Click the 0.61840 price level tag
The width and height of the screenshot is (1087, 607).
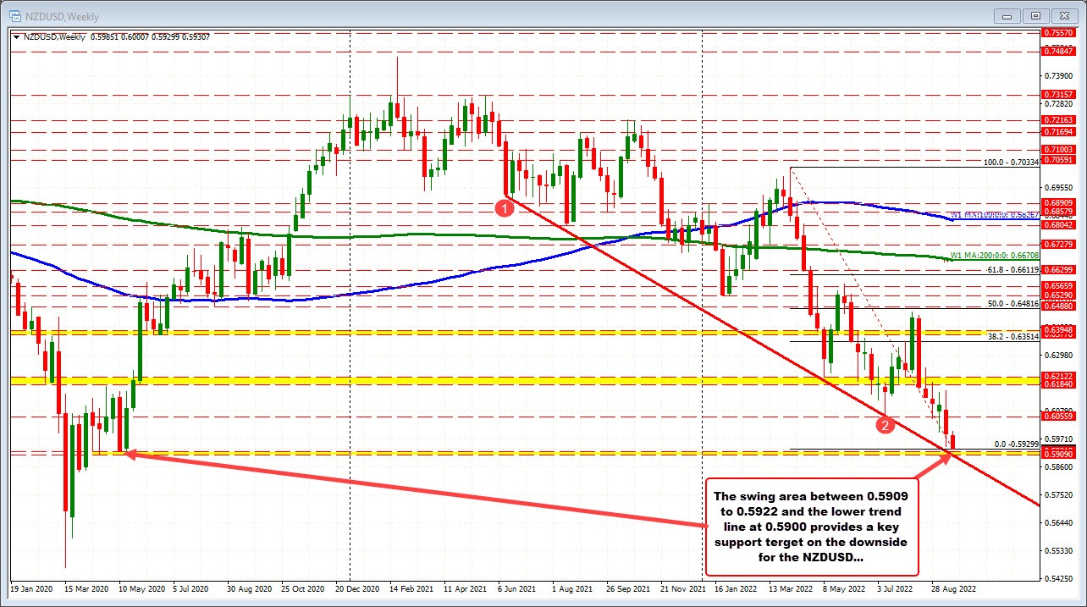1059,384
